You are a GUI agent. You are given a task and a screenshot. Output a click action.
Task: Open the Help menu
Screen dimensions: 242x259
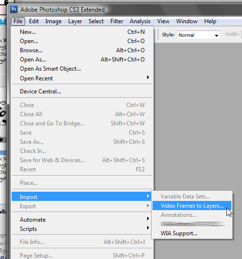[210, 21]
